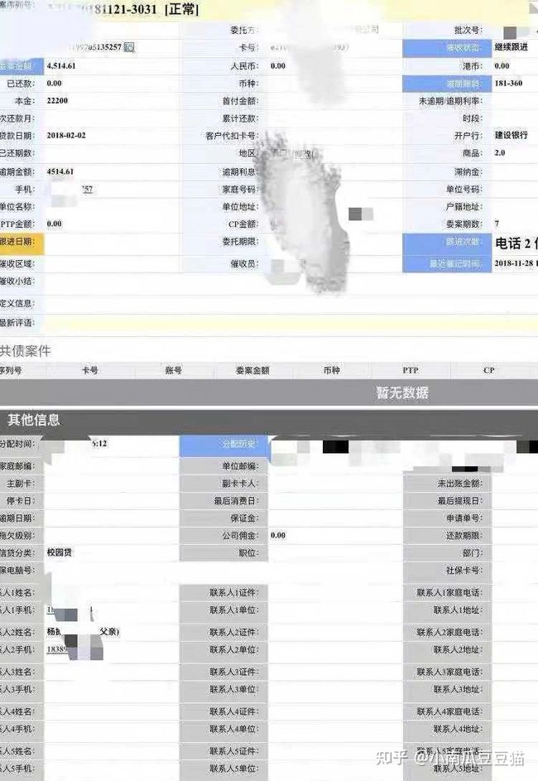Select the 继续跟进 status value
538x781 pixels.
[512, 47]
